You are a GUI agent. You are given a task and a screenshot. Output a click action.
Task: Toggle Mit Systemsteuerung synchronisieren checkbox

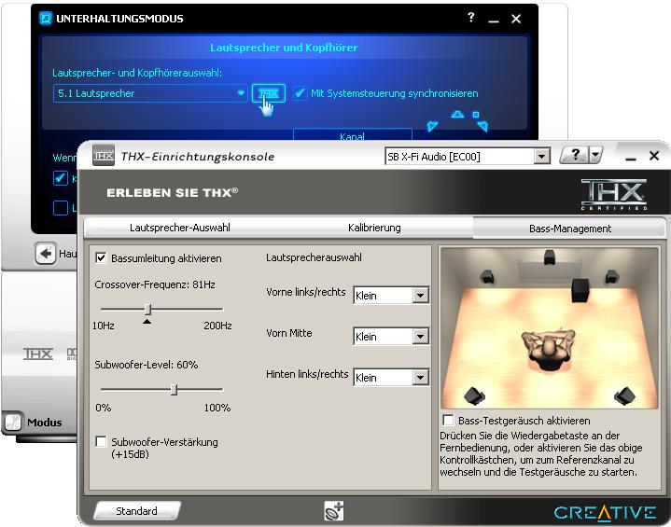[x=300, y=93]
